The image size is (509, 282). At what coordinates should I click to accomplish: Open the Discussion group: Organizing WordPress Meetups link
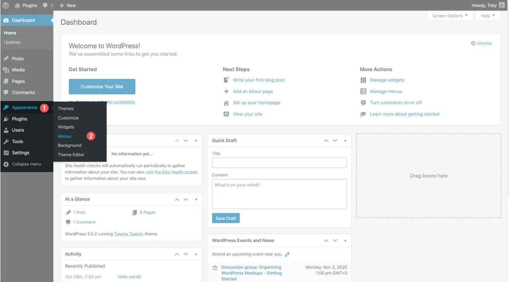coord(252,273)
